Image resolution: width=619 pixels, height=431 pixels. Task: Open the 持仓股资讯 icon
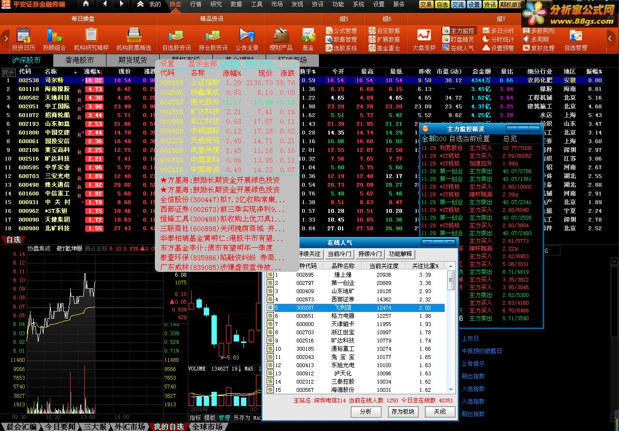tap(213, 39)
